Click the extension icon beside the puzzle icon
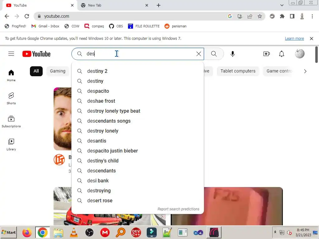Image resolution: width=319 pixels, height=239 pixels. 272,16
